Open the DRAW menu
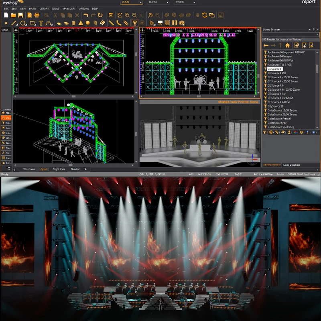321x321 pixels. (x=33, y=8)
